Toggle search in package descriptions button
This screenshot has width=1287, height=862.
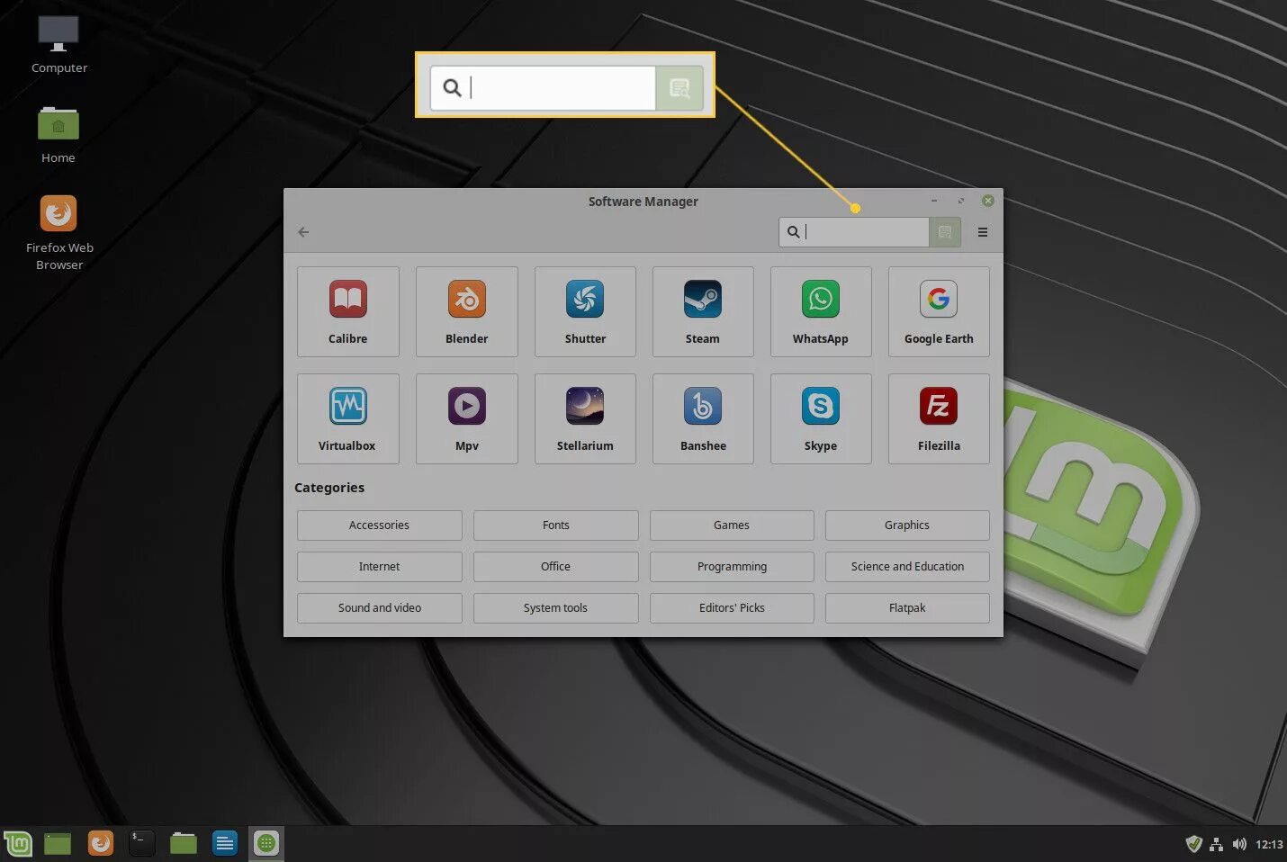tap(945, 232)
